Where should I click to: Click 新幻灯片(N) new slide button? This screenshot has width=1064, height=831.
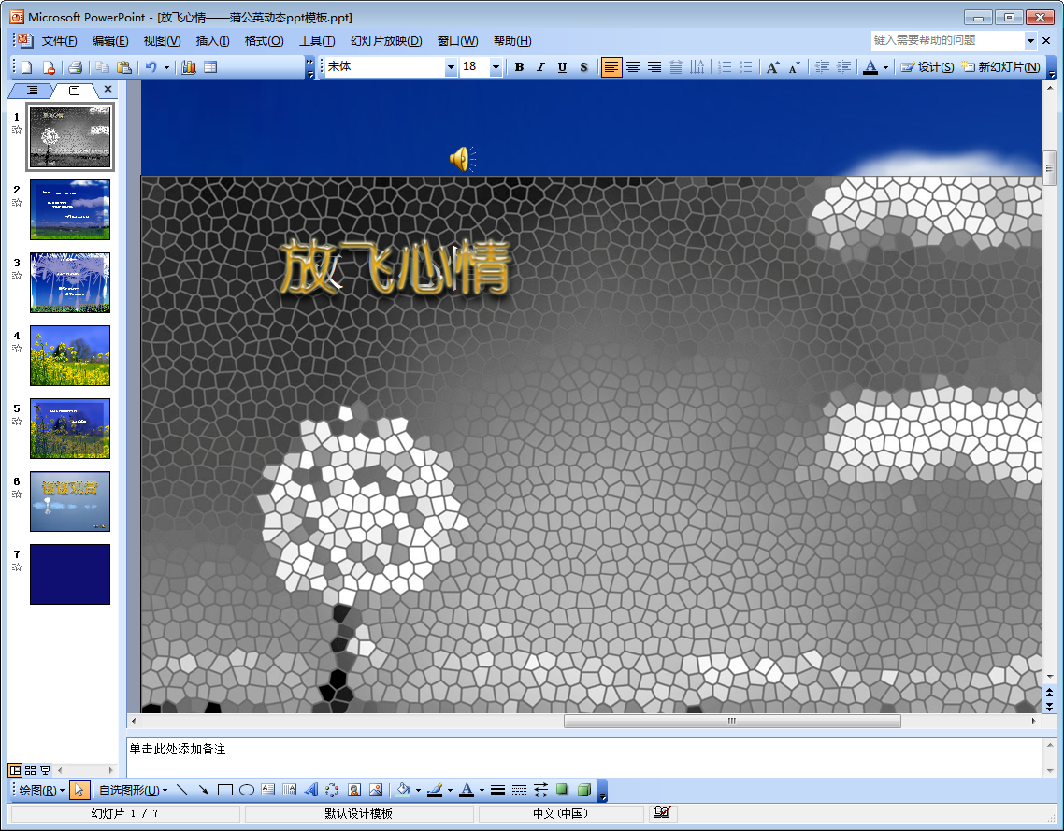click(x=1001, y=67)
